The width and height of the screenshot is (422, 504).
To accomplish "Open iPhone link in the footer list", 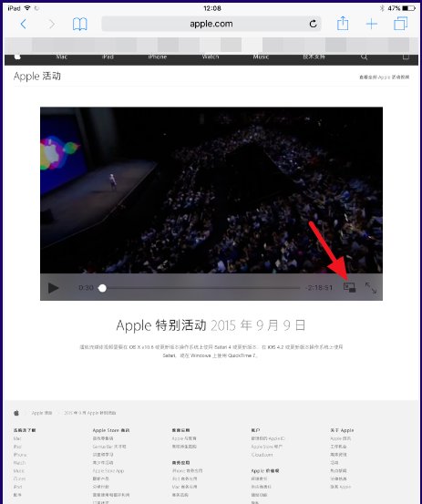I will [20, 455].
